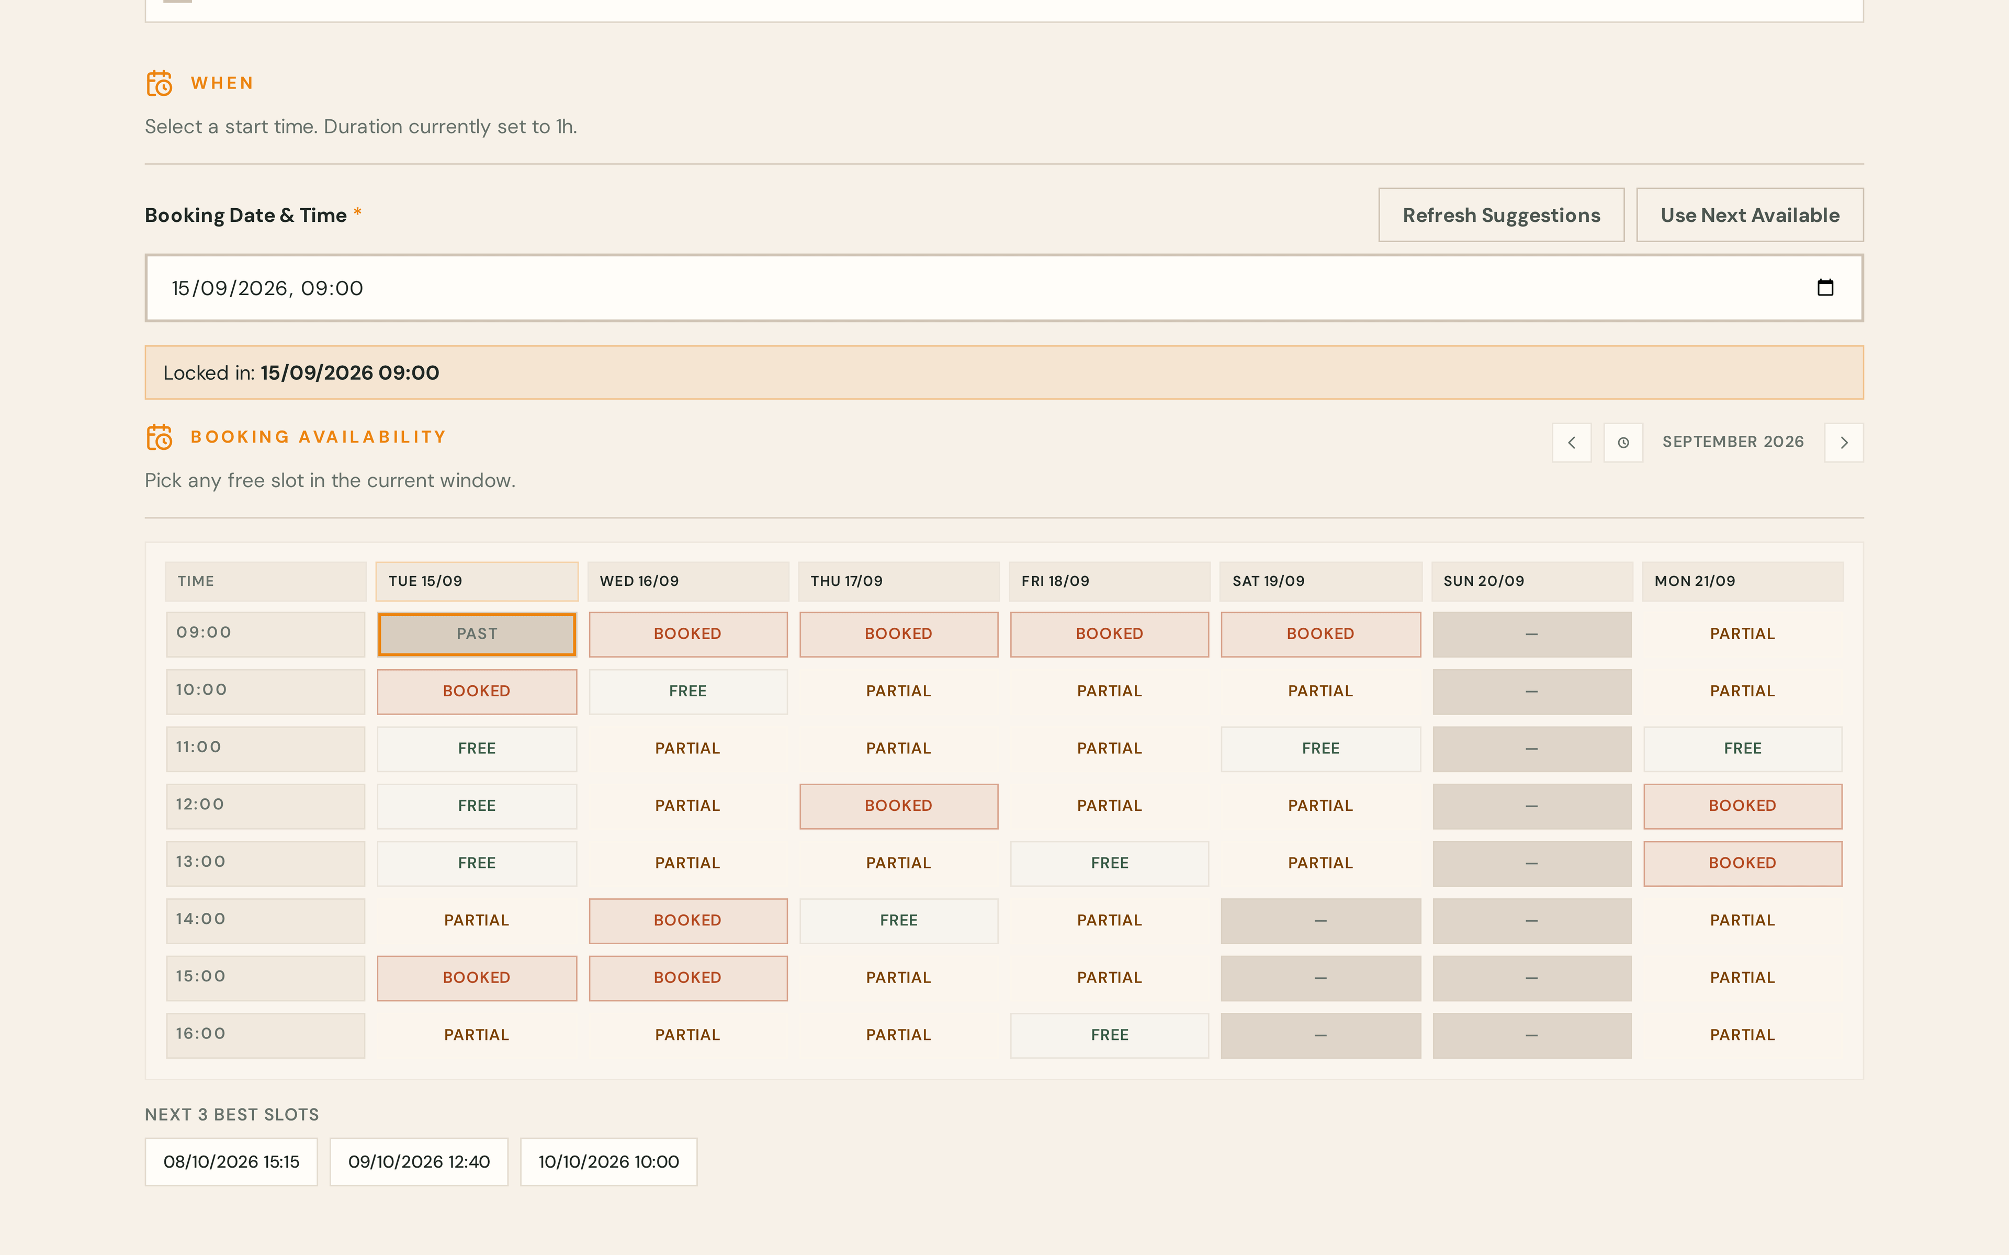
Task: Click the unavailable dash slot Sun 20/09 at 12:00
Action: 1532,806
